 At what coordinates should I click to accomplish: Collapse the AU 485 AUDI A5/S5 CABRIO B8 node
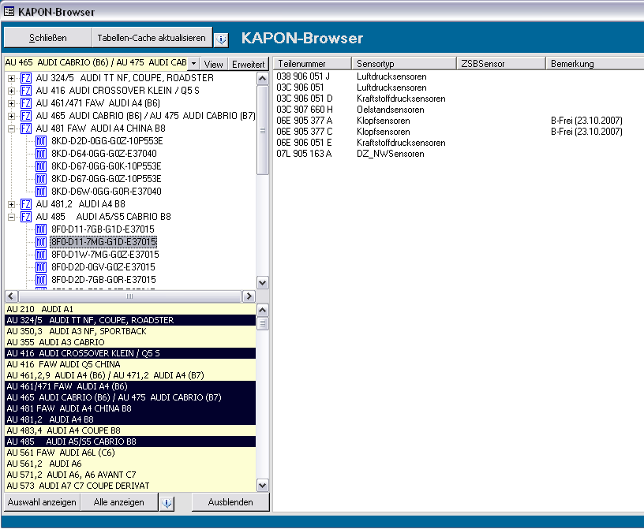(12, 217)
